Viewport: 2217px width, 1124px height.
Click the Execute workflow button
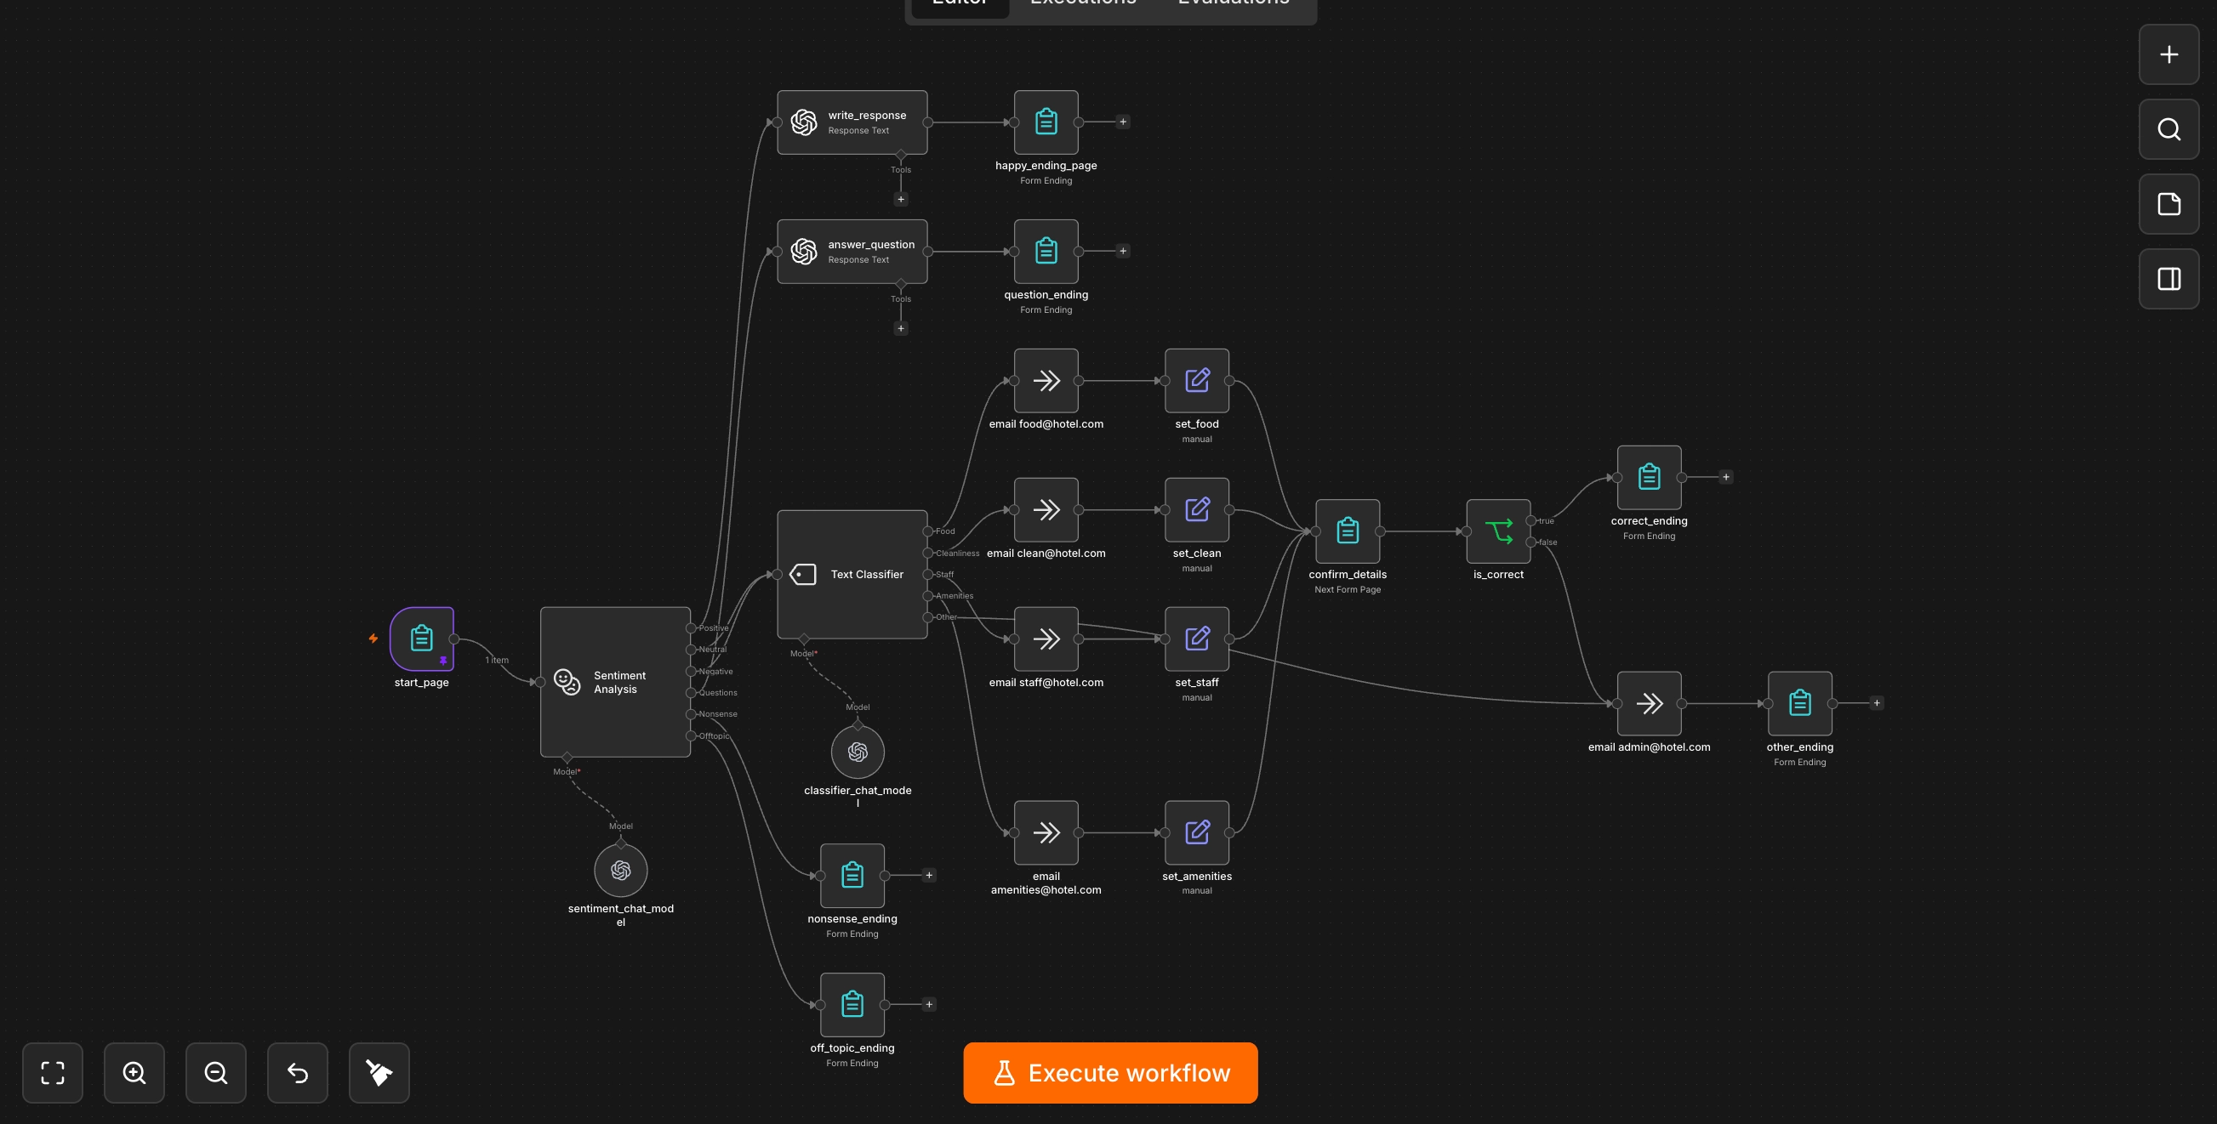(1110, 1072)
